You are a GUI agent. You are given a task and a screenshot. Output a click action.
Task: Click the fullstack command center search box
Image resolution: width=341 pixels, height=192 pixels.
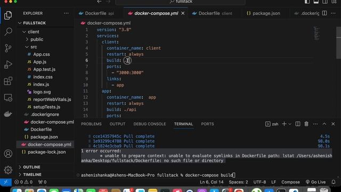pos(181,2)
